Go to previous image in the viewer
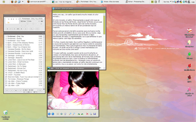Image resolution: width=196 pixels, height=122 pixels. (49, 114)
